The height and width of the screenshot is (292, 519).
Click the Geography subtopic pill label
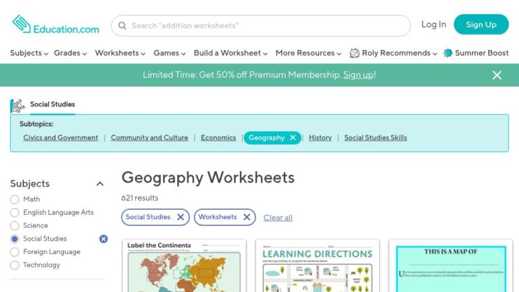tap(266, 138)
